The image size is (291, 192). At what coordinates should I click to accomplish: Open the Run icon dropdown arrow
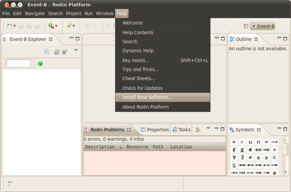pos(56,26)
